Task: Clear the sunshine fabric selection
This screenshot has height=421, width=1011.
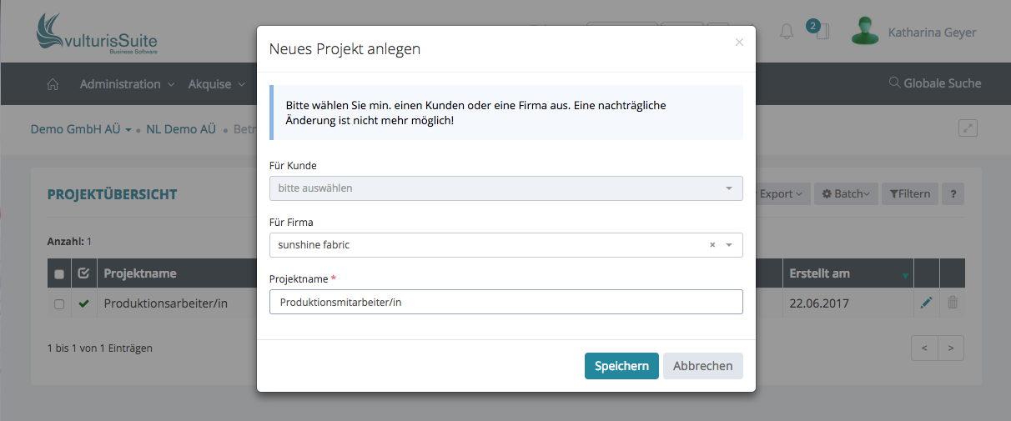Action: click(x=712, y=245)
